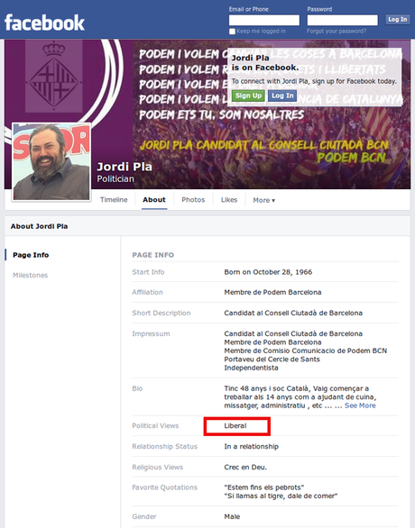Select the About tab
The height and width of the screenshot is (528, 415).
pos(154,200)
